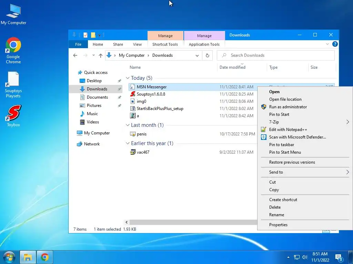Collapse the Today (5) group
The image size is (353, 264).
pyautogui.click(x=128, y=78)
